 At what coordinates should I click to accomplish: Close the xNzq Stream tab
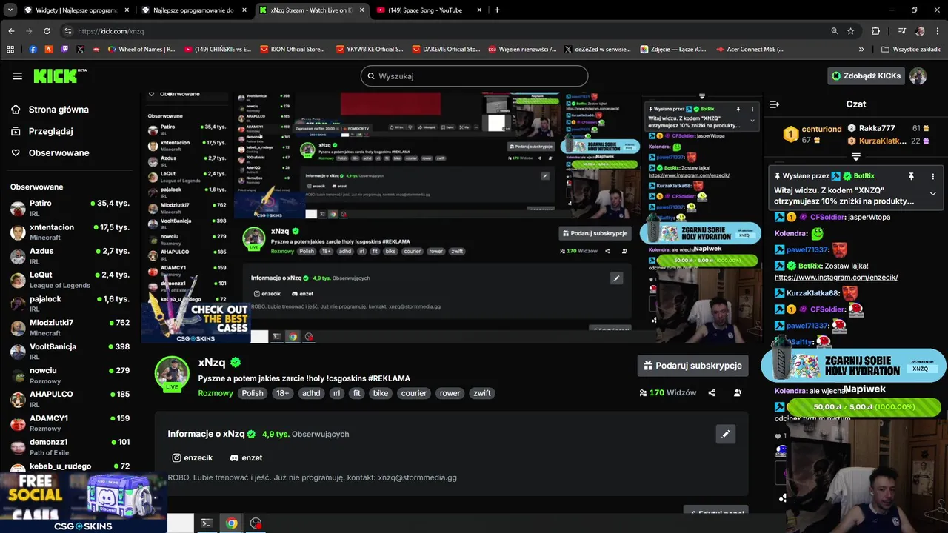[x=361, y=10]
